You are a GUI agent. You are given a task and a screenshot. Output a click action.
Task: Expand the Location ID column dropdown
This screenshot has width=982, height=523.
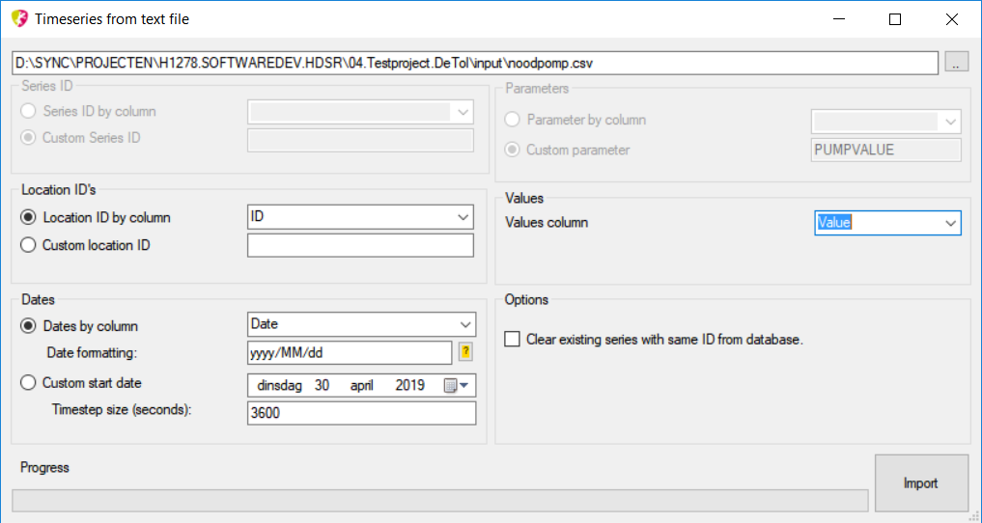(463, 217)
